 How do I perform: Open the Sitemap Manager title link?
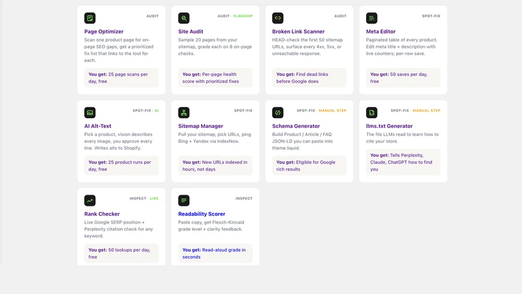(200, 126)
